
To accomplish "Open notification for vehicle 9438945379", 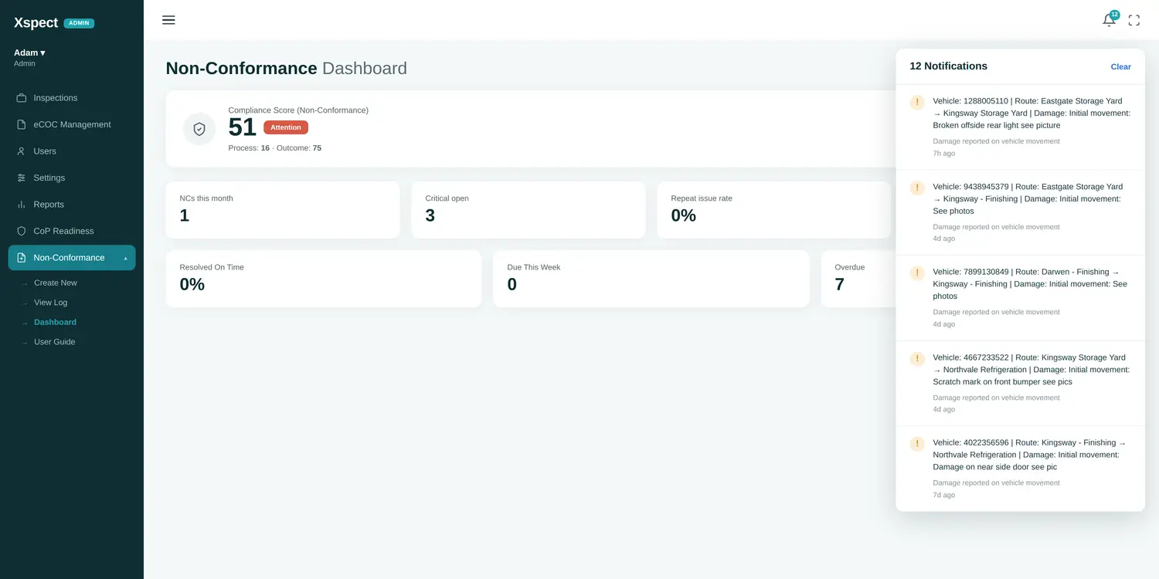I will pos(1020,212).
